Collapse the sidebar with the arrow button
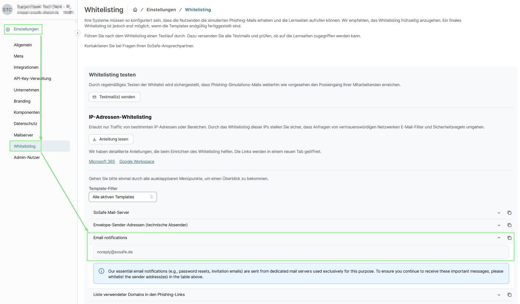The height and width of the screenshot is (304, 520). (78, 33)
